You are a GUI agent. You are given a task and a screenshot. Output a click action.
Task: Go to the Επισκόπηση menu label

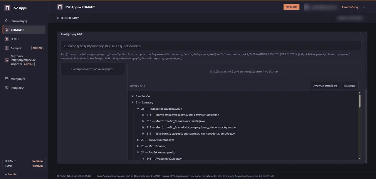pyautogui.click(x=19, y=21)
